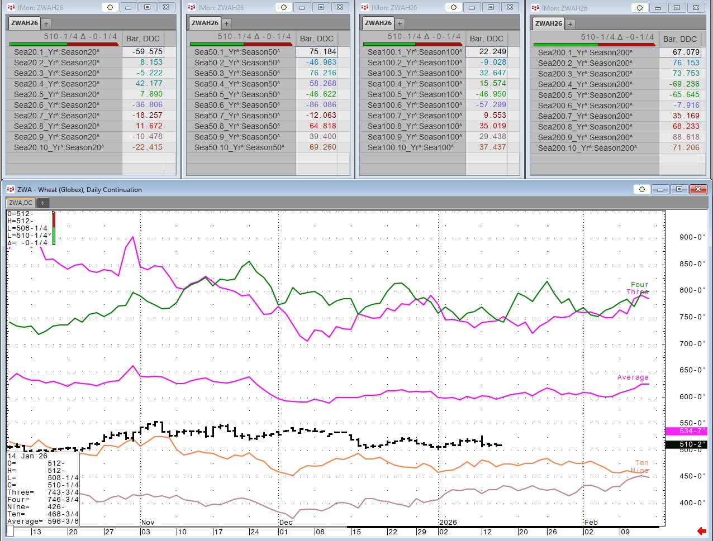Click the Bar, DDC column header in Season50
This screenshot has width=713, height=541.
tap(316, 39)
